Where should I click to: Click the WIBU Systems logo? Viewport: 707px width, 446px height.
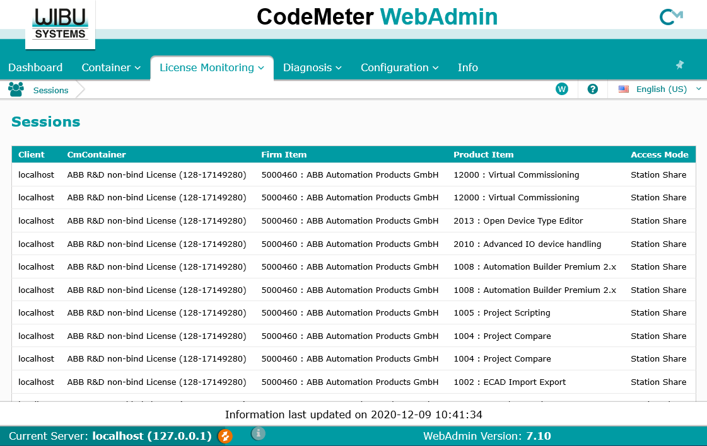[60, 25]
